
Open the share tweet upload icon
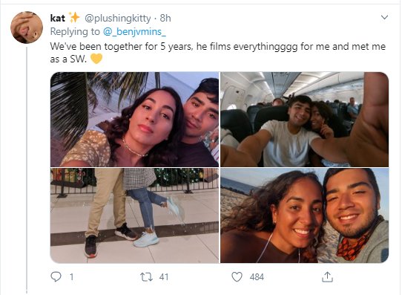[x=327, y=277]
